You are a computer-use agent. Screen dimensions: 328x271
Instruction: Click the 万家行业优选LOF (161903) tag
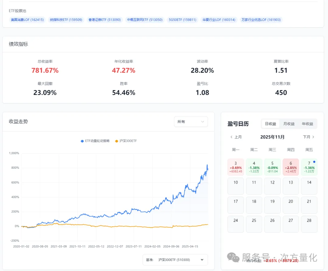point(261,20)
